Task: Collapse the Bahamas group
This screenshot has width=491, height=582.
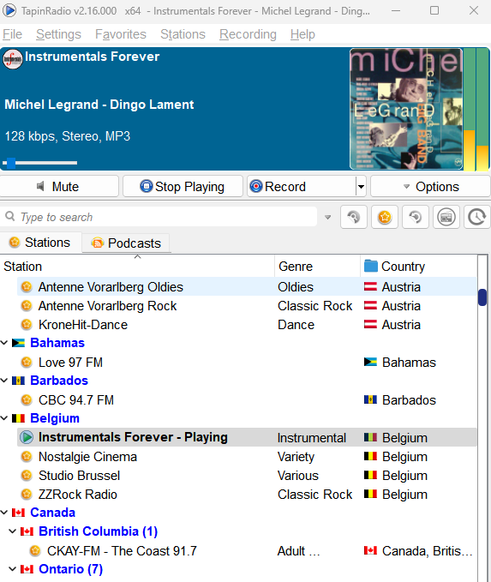Action: pyautogui.click(x=4, y=343)
